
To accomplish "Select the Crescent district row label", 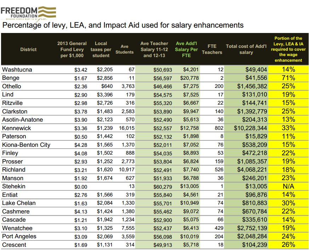I will [x=14, y=245].
